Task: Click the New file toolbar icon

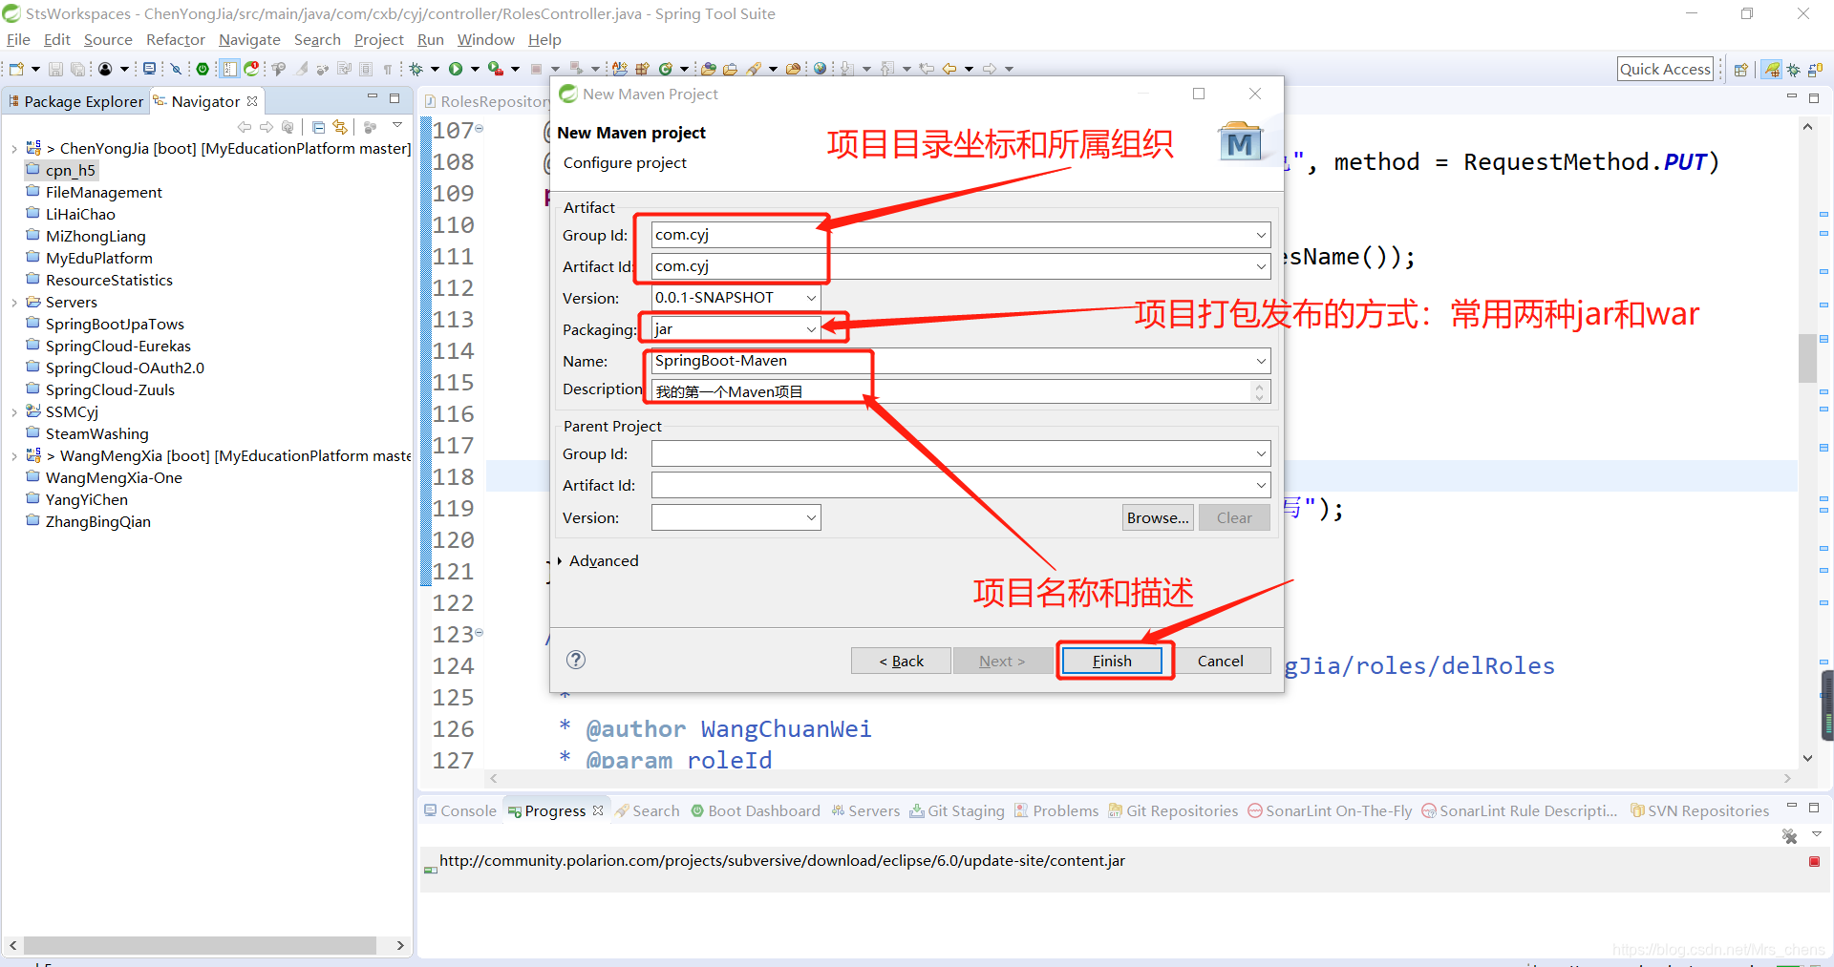Action: 16,69
